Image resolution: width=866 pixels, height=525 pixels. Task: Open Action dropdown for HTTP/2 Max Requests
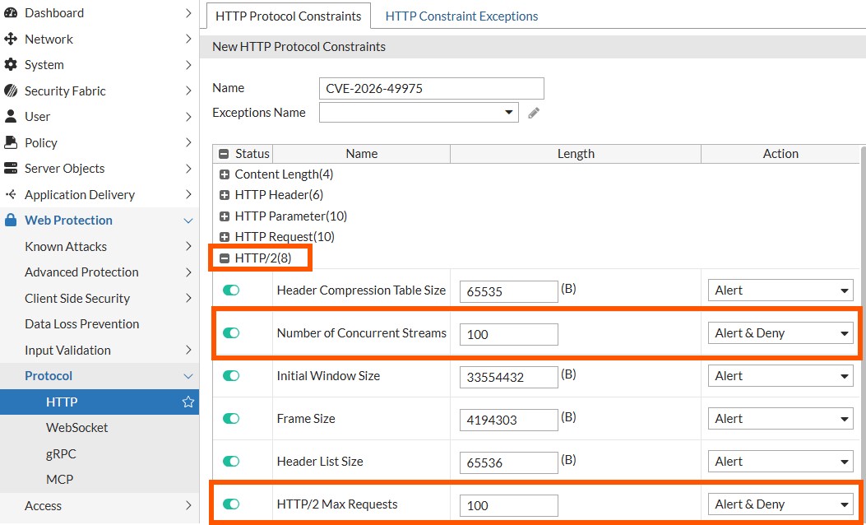coord(780,504)
